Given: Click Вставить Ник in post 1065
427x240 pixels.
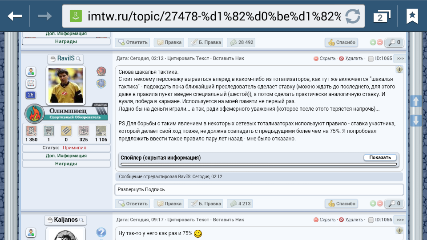Looking at the screenshot, I should 229,58.
